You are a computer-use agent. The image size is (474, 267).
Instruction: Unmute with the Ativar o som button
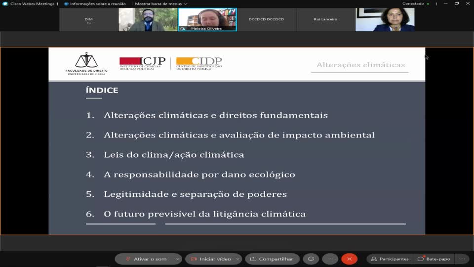(146, 259)
